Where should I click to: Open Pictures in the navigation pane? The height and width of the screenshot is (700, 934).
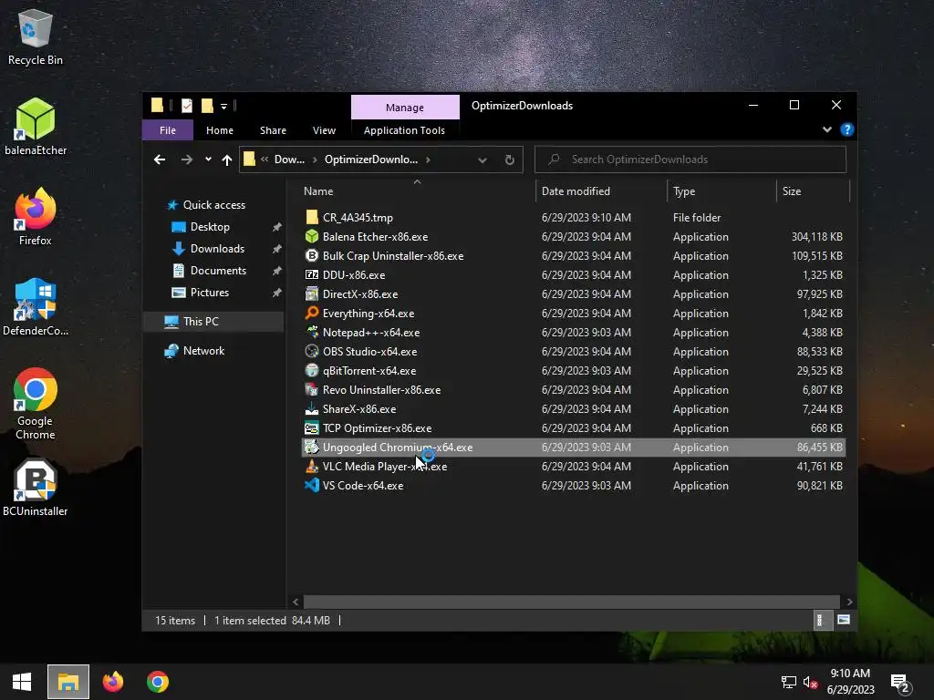pyautogui.click(x=210, y=293)
